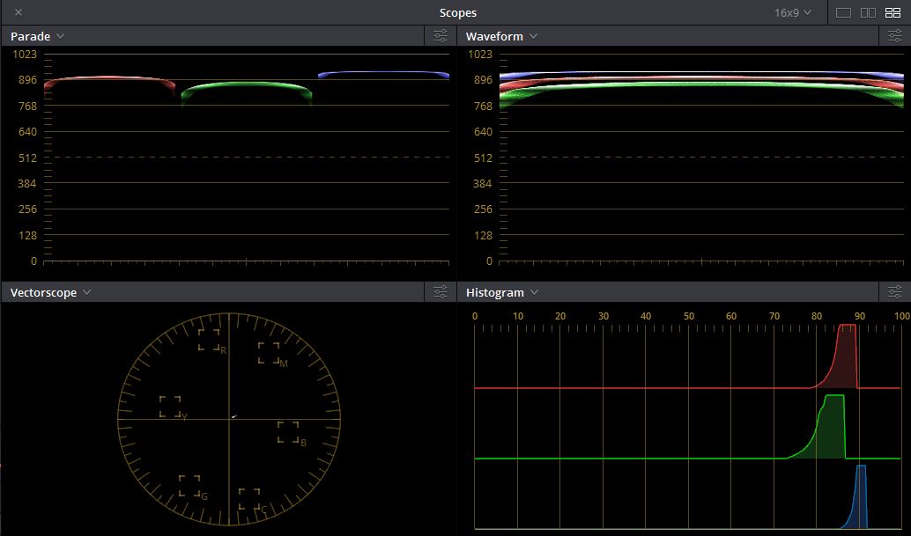
Task: Click the 1023 scale label in Parade
Action: pos(25,55)
